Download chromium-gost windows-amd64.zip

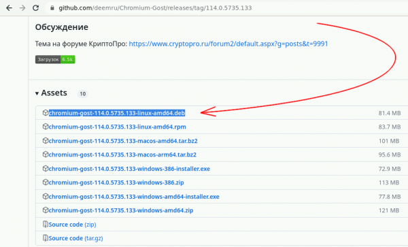pos(121,210)
